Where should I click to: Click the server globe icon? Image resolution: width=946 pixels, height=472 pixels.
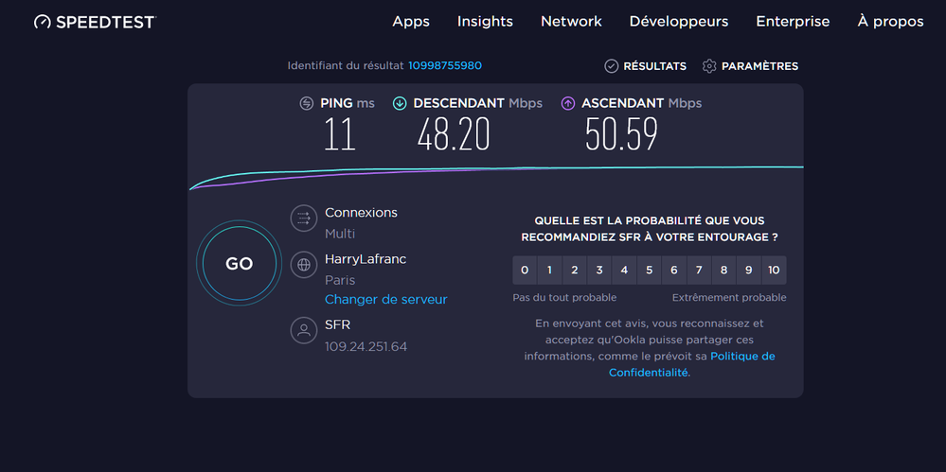(303, 265)
